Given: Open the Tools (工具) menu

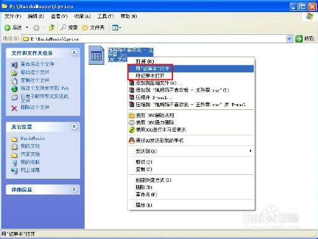Looking at the screenshot, I should (x=106, y=17).
